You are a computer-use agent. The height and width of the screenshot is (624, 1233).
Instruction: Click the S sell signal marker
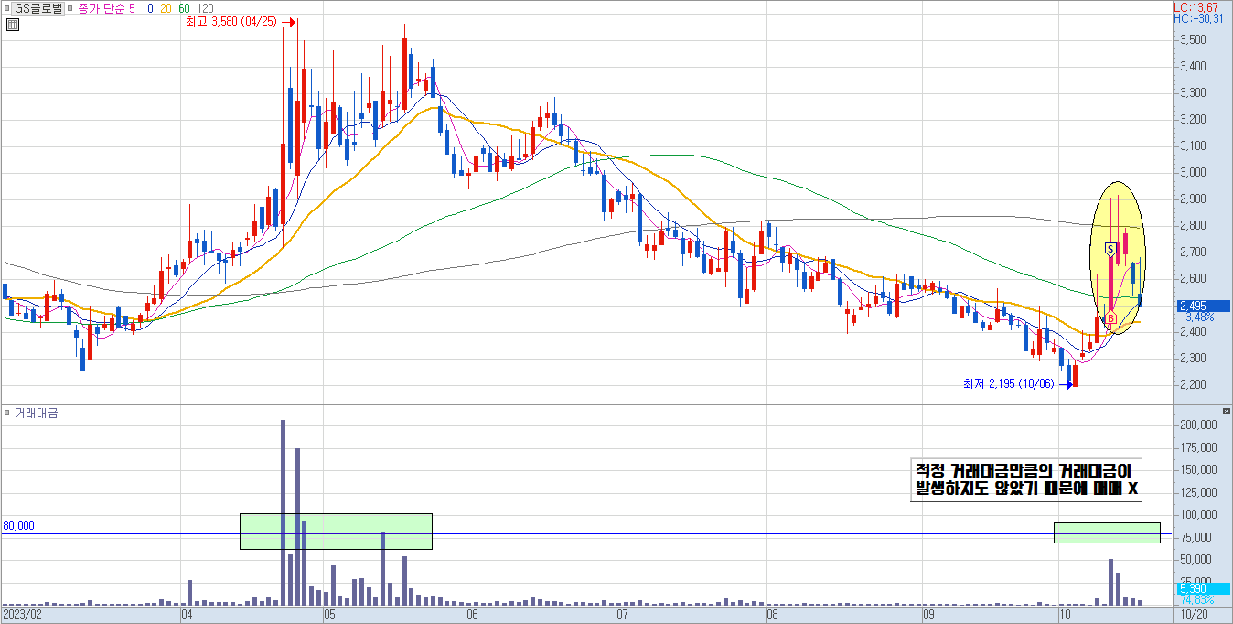point(1110,248)
